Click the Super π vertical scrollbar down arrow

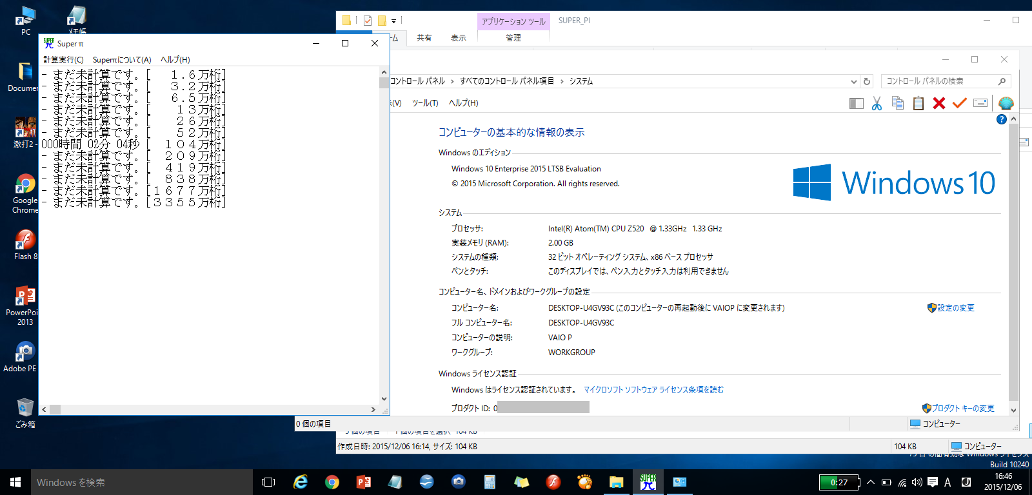coord(384,399)
